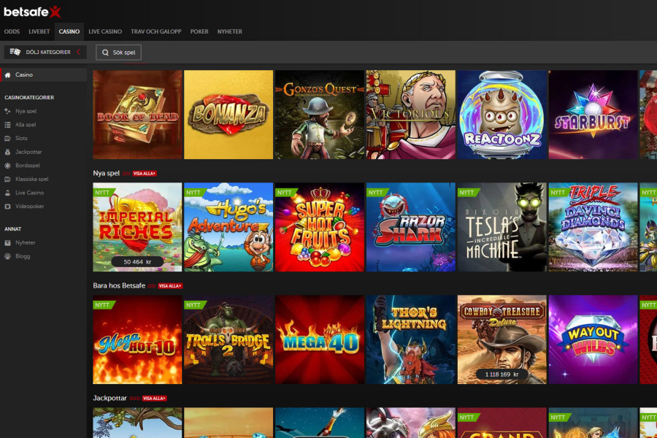Image resolution: width=657 pixels, height=438 pixels.
Task: Launch the Way Out Wilds game
Action: tap(593, 339)
